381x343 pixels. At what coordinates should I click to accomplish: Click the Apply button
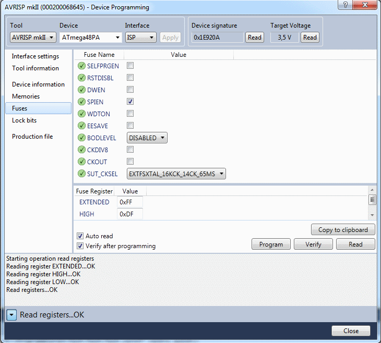(170, 38)
